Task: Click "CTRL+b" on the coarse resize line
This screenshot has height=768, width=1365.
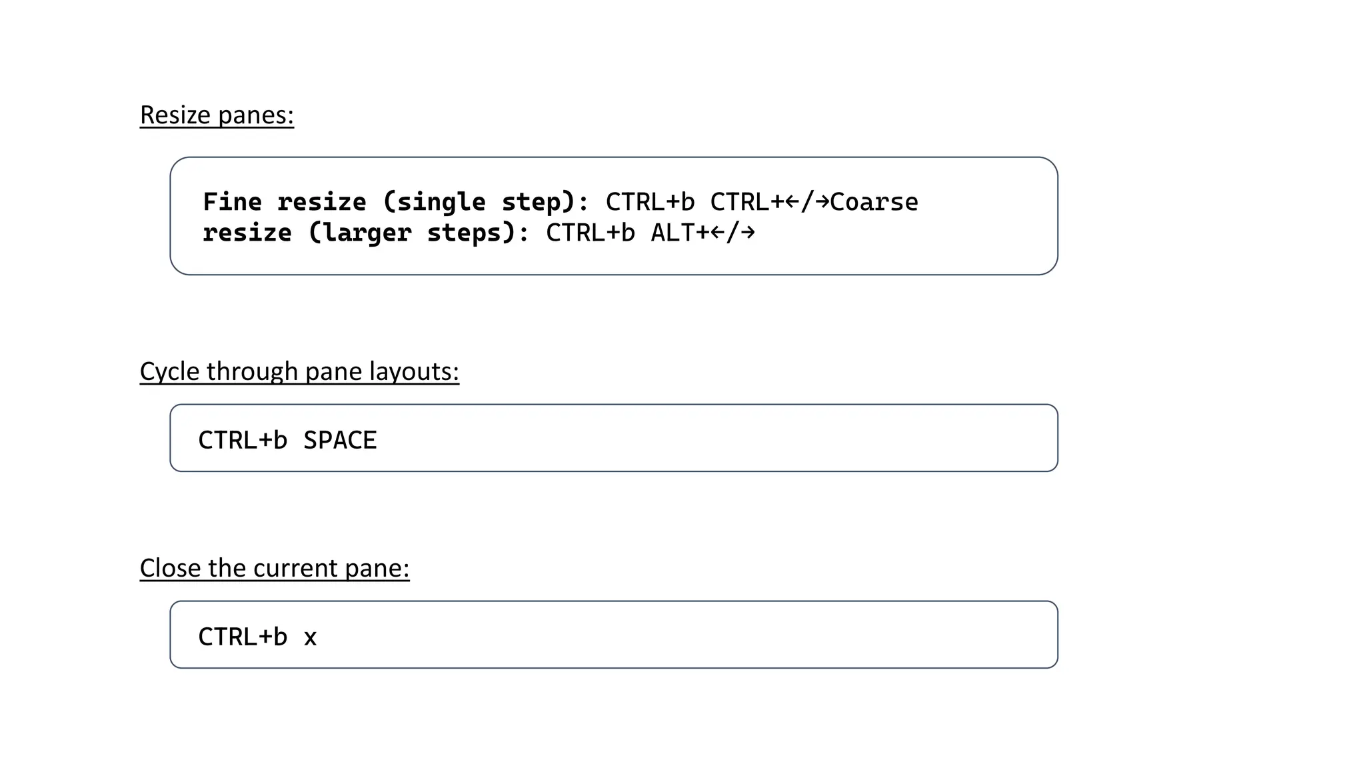Action: coord(590,233)
